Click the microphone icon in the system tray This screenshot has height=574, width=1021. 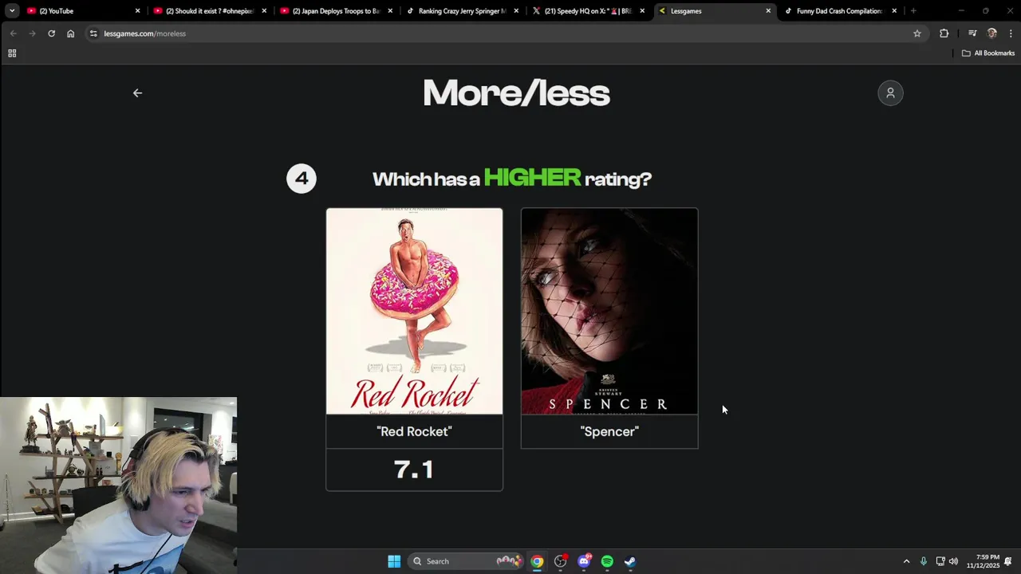click(924, 561)
